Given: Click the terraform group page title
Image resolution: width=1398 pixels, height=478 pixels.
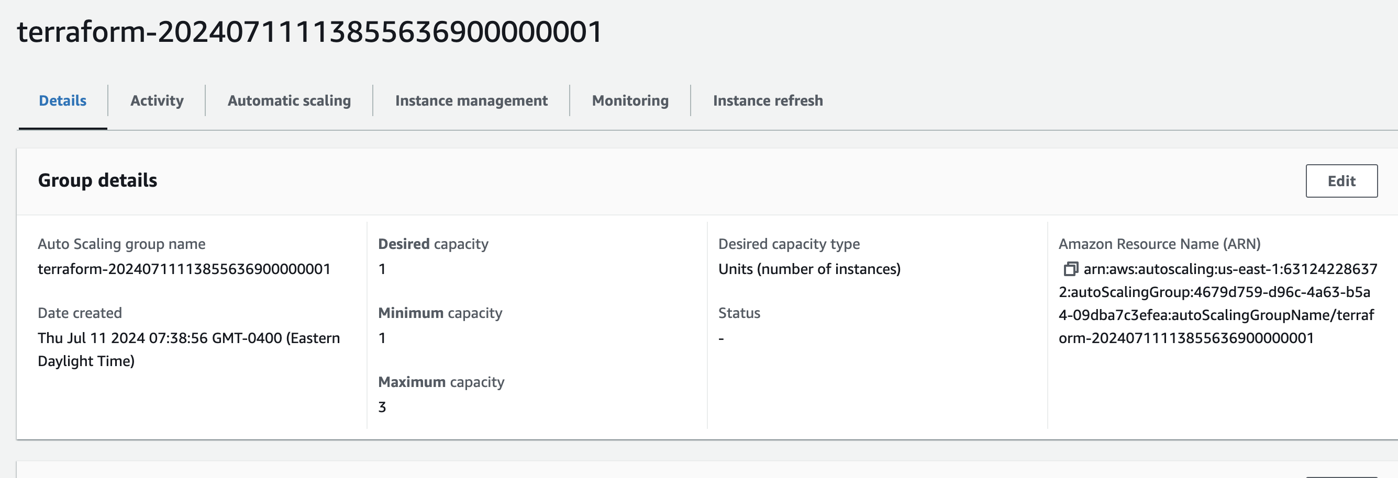Looking at the screenshot, I should click(x=309, y=31).
